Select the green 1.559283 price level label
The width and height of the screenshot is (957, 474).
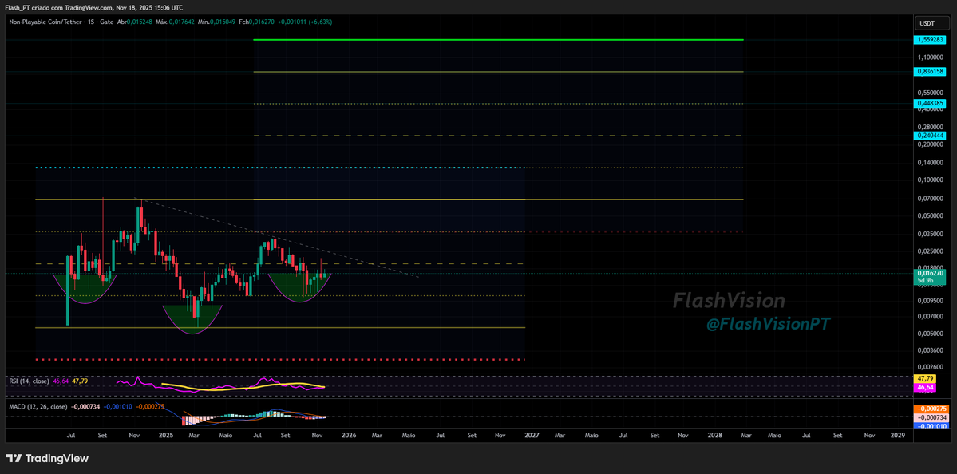pyautogui.click(x=930, y=38)
